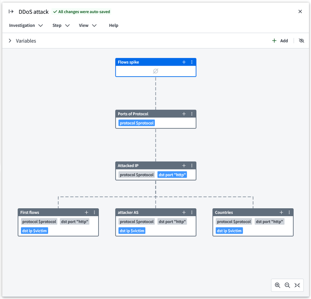Click the Add variable button
The image size is (311, 299).
280,41
